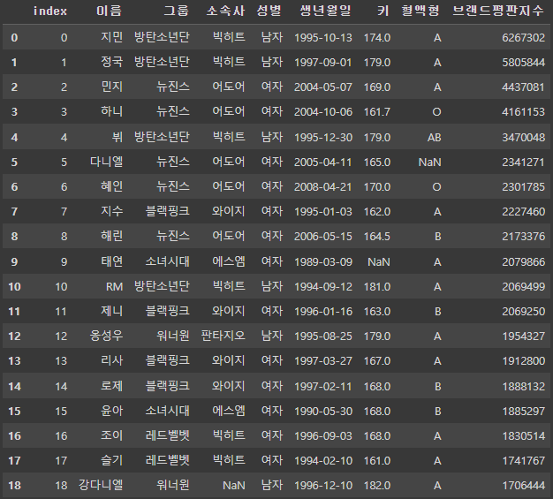The width and height of the screenshot is (553, 499).
Task: Click the NaN blood type in 다니엘's row
Action: [429, 163]
